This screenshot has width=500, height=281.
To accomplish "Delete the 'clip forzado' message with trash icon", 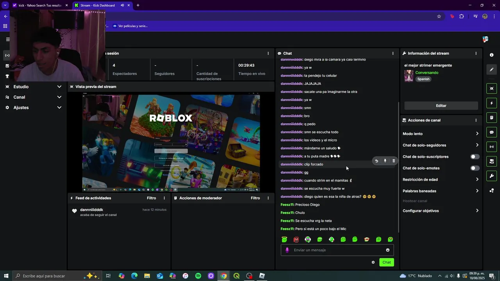I will (394, 161).
